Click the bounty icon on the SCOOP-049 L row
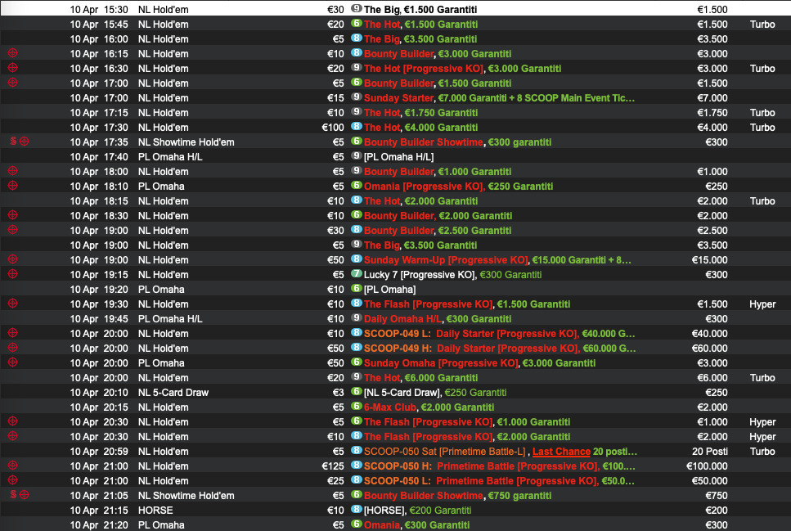The width and height of the screenshot is (791, 531). [x=12, y=333]
